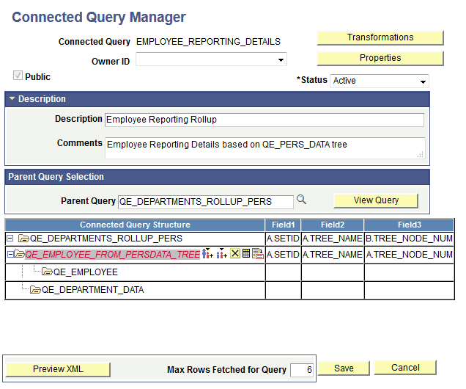Viewport: 466px width, 389px height.
Task: Click the Save button
Action: 344,368
